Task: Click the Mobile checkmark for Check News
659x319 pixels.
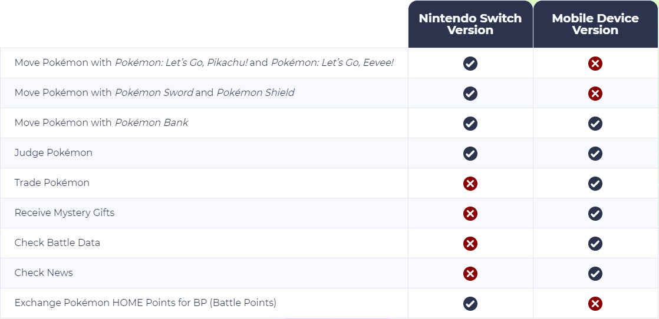Action: point(595,274)
